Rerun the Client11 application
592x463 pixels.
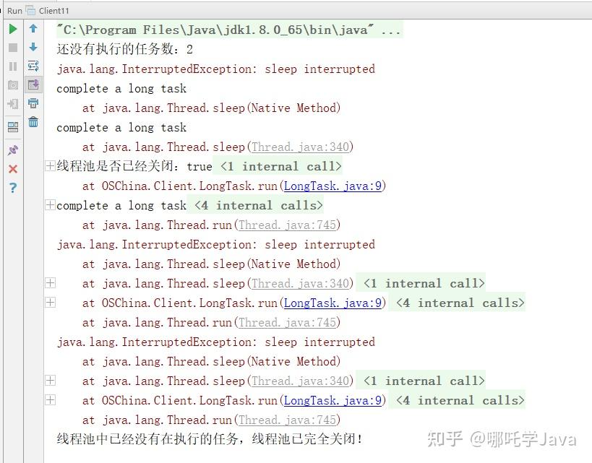(x=12, y=29)
